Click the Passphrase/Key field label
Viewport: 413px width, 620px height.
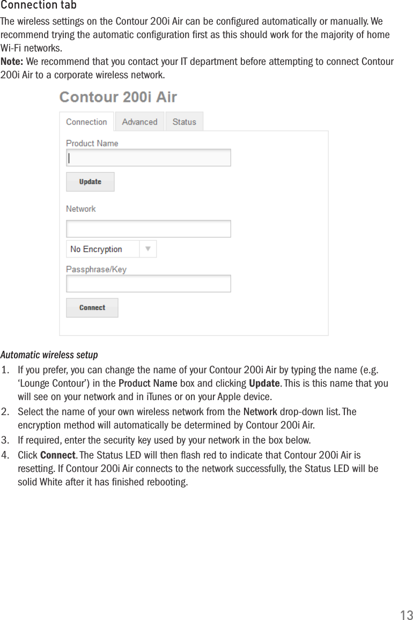[x=96, y=269]
